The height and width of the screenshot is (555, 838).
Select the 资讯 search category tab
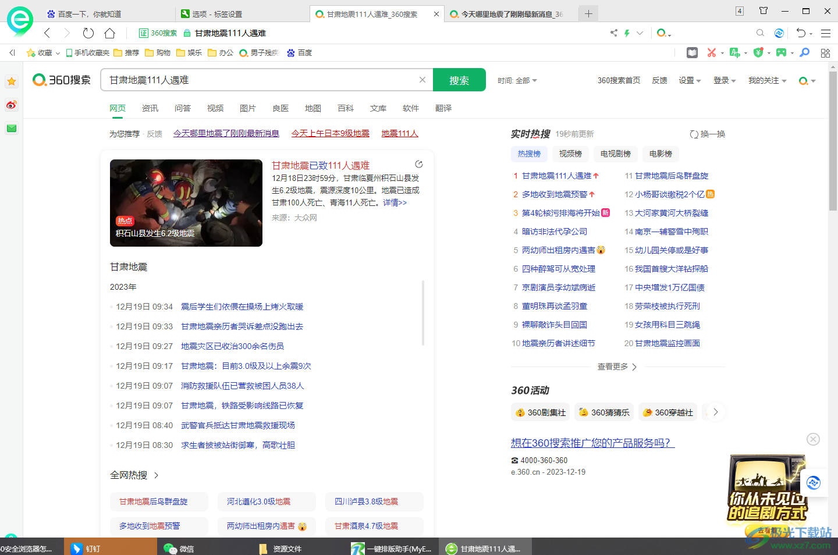pos(150,108)
